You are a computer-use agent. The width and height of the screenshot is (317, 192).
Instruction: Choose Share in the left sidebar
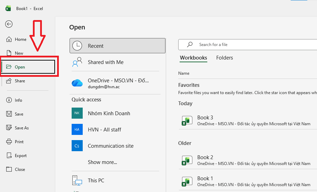click(20, 81)
